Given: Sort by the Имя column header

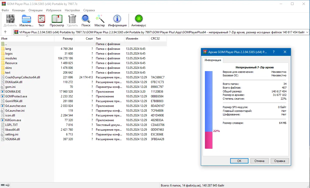Looking at the screenshot, I should tap(27, 39).
